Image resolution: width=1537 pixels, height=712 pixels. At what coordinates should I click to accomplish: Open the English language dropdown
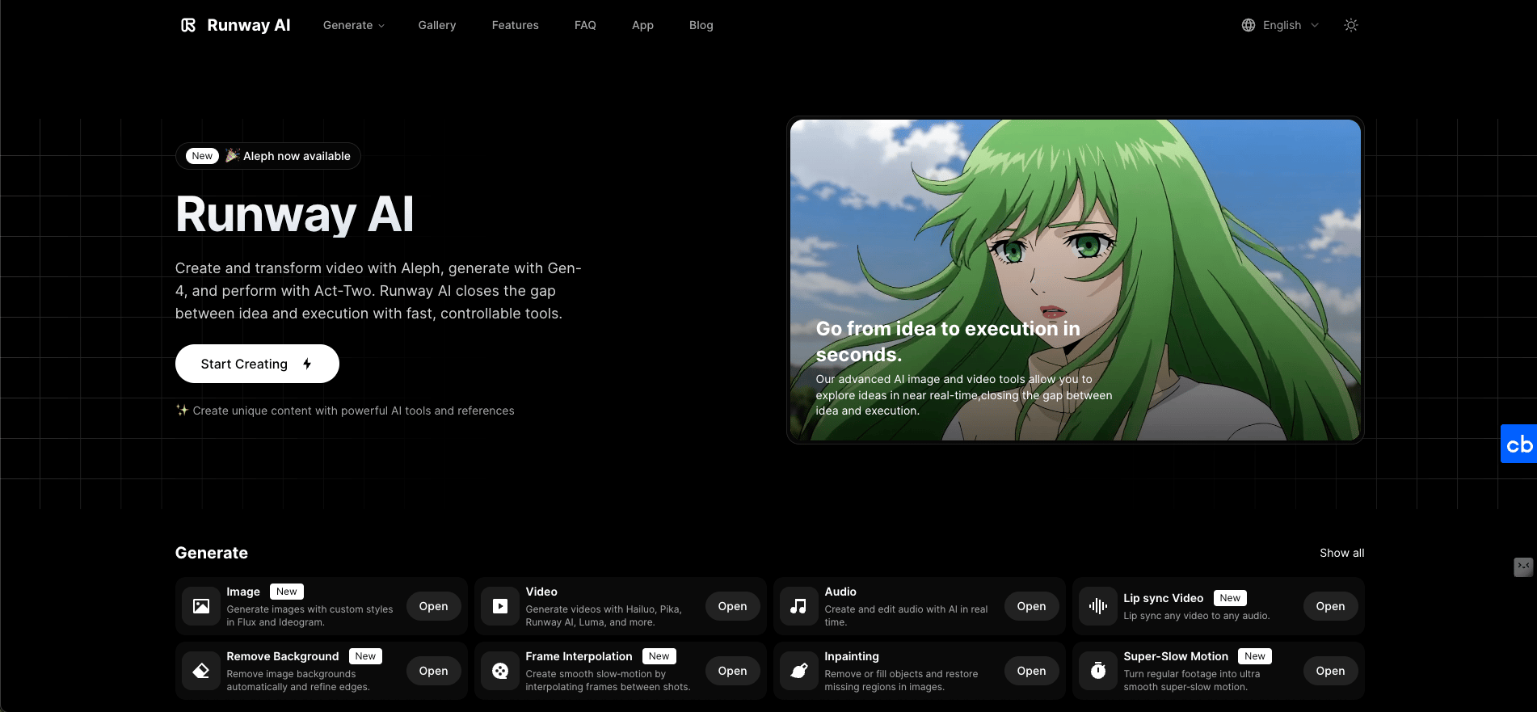pyautogui.click(x=1280, y=25)
